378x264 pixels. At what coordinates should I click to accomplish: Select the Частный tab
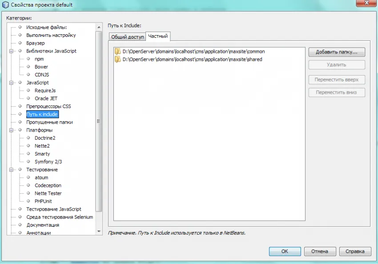[157, 36]
